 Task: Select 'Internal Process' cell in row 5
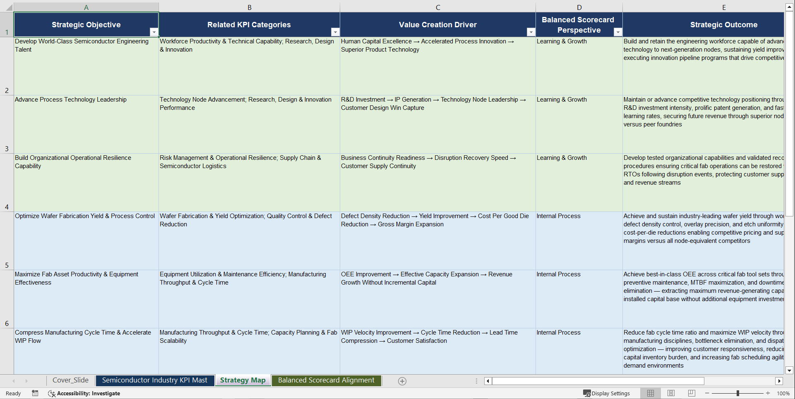pyautogui.click(x=579, y=241)
